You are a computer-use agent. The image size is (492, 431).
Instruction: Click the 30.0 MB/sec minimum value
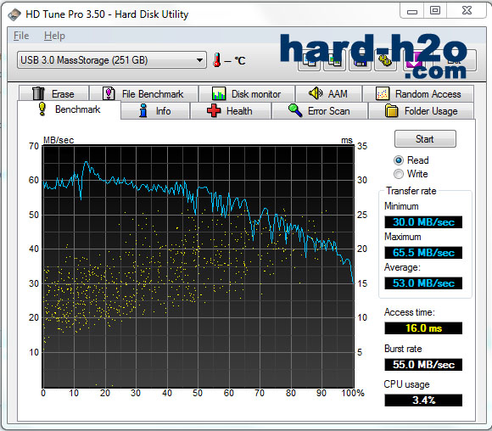tap(423, 222)
